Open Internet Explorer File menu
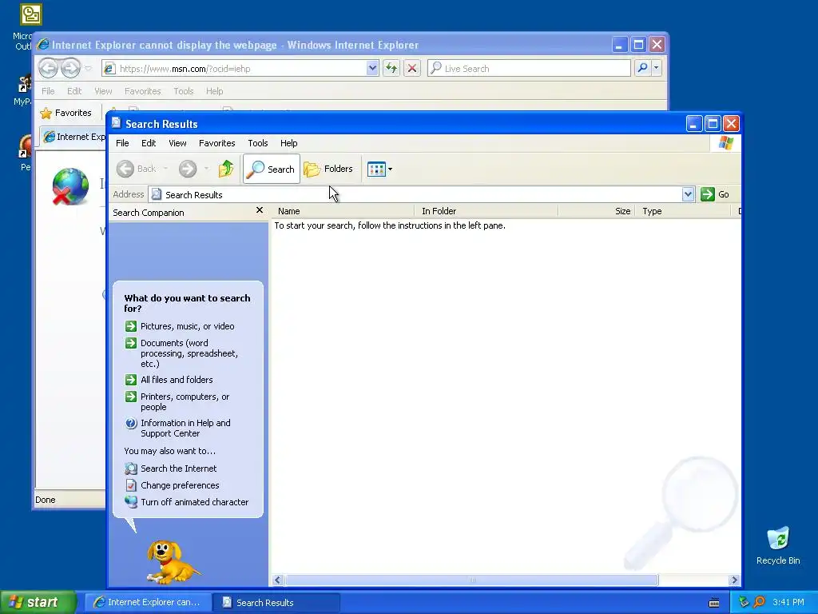818x614 pixels. [x=48, y=91]
